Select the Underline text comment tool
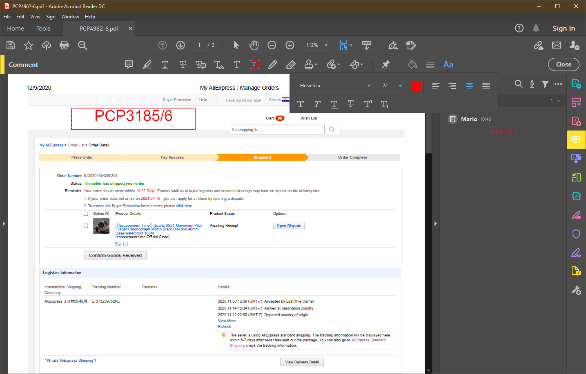 pyautogui.click(x=165, y=64)
